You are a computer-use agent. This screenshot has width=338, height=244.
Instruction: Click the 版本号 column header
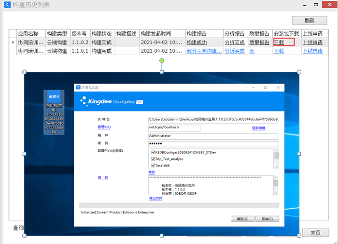coord(79,34)
